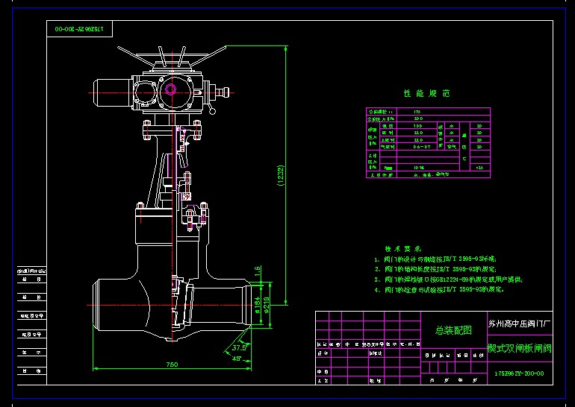Image resolution: width=575 pixels, height=407 pixels.
Task: Click the 37.5° angle dimension label
Action: point(239,347)
